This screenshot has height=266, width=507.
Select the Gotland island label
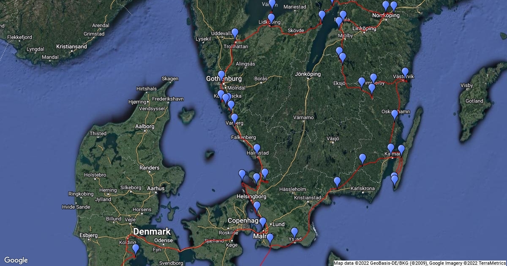[474, 101]
